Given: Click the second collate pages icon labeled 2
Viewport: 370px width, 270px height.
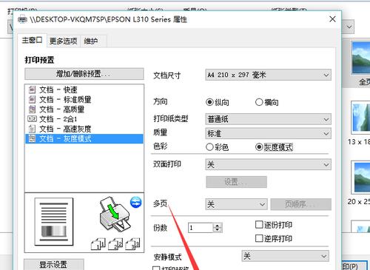Looking at the screenshot, I should [115, 244].
